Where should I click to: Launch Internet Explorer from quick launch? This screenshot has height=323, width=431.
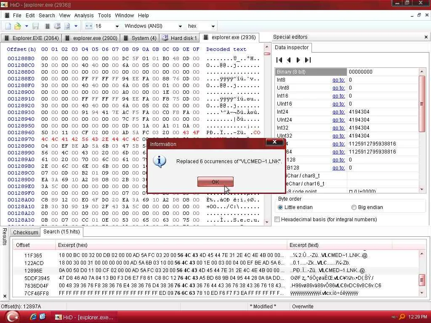point(33,317)
